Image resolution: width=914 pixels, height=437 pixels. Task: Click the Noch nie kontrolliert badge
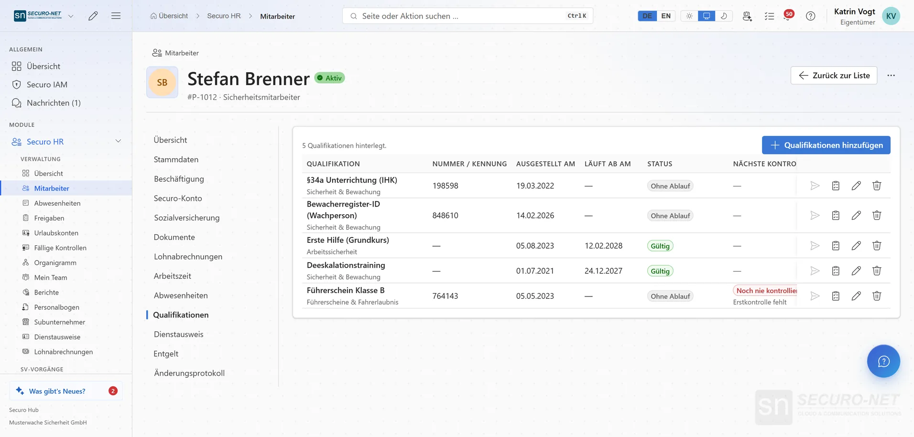tap(765, 291)
